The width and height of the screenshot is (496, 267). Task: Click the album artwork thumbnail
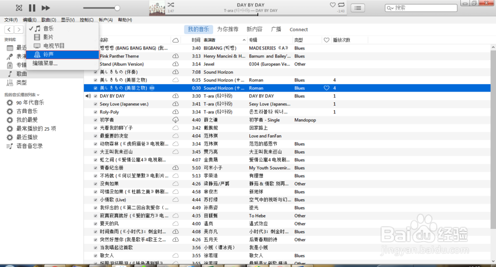(157, 8)
